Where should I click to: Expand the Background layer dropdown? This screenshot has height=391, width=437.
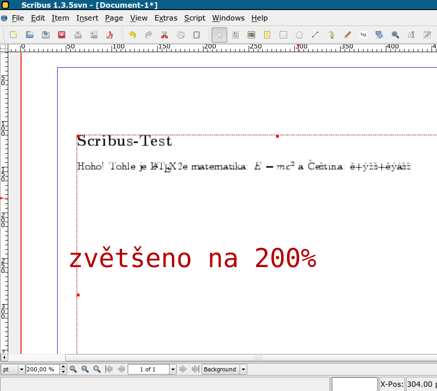coord(243,370)
